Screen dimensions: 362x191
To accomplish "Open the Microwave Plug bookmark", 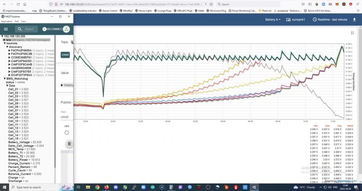I will point(216,11).
